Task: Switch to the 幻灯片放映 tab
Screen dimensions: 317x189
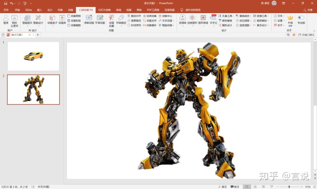Action: (x=104, y=10)
